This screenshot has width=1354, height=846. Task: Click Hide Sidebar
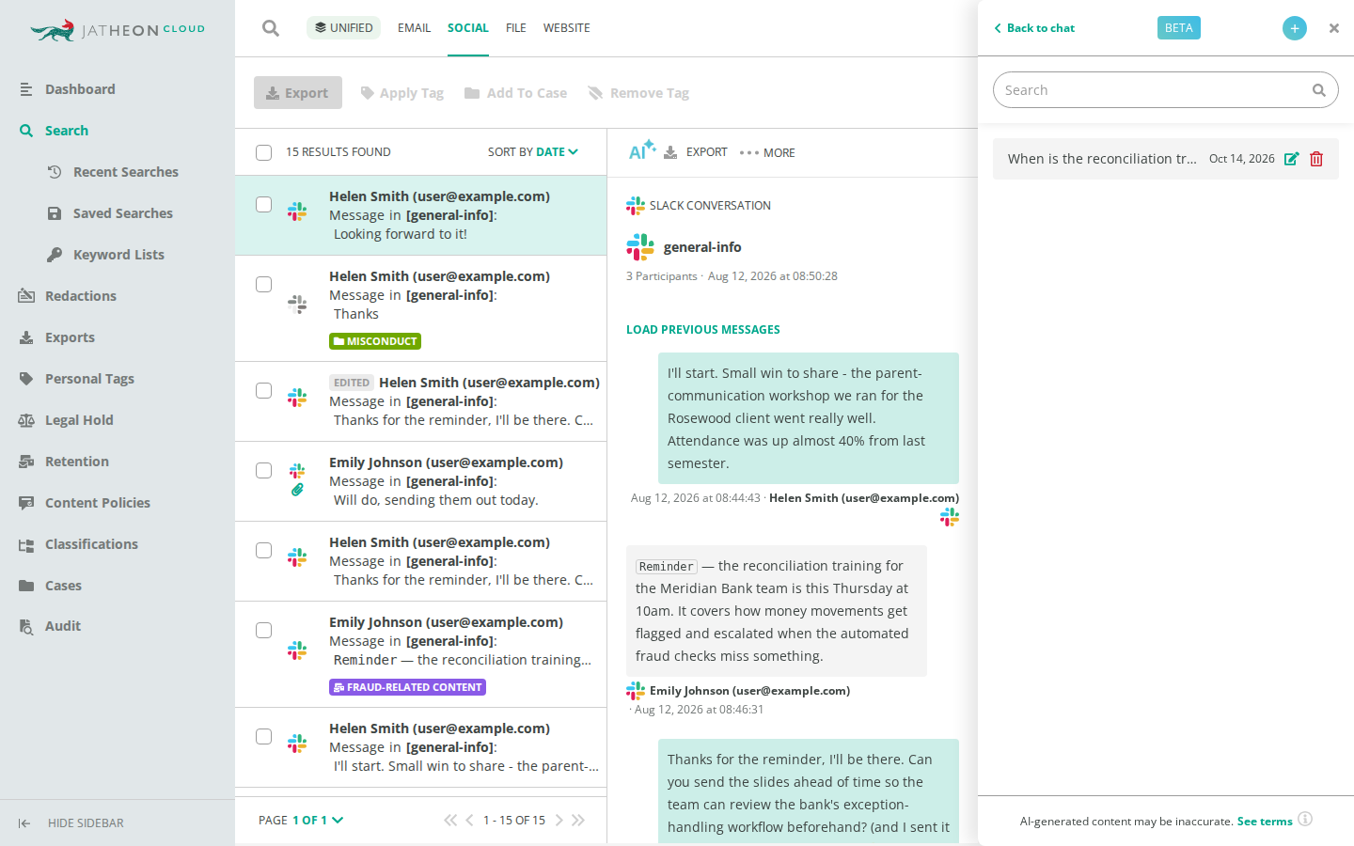pyautogui.click(x=71, y=822)
